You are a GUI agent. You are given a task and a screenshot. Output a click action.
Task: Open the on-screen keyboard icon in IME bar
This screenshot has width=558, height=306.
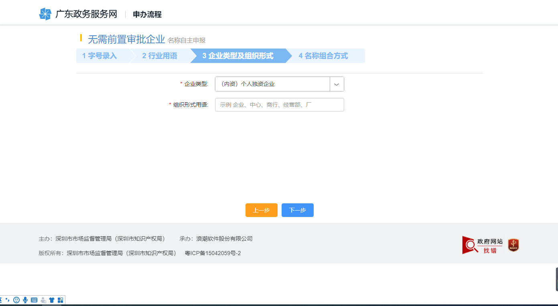(34, 300)
